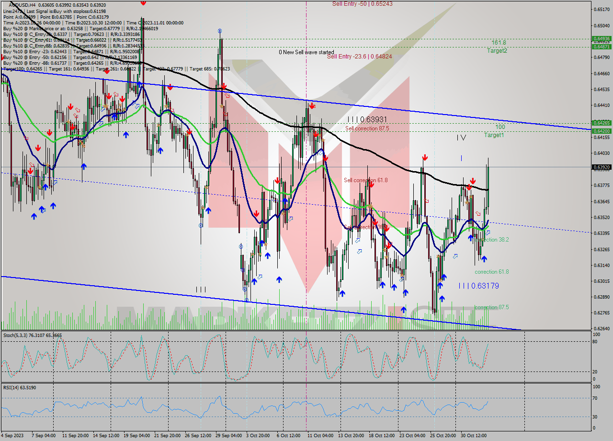Click the 0.62640 price axis value
Viewport: 613px width, 441px height.
602,329
